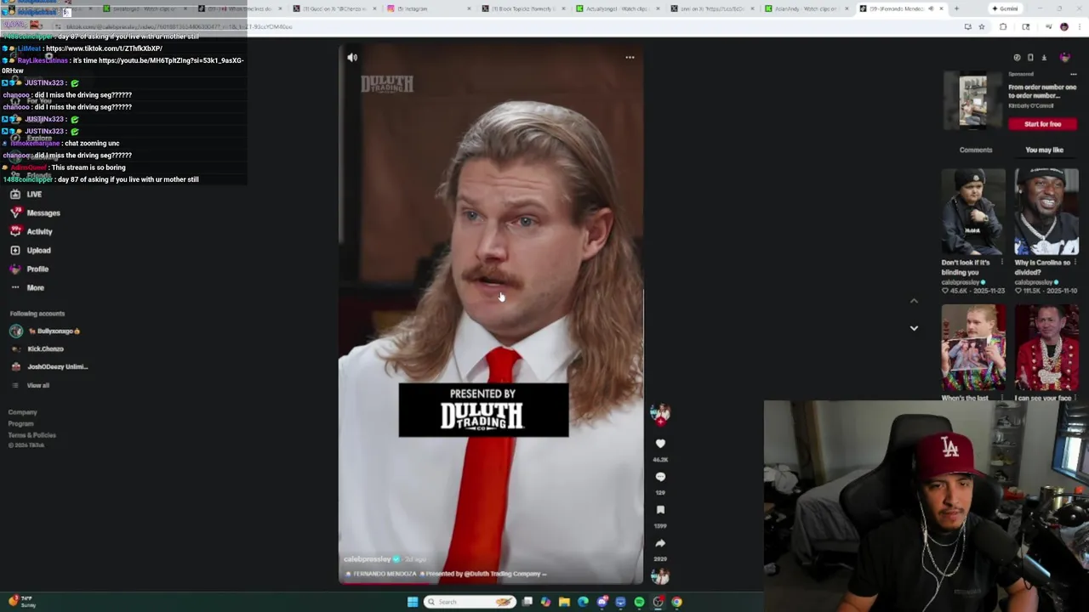Open Google Chrome from the taskbar

(x=676, y=602)
